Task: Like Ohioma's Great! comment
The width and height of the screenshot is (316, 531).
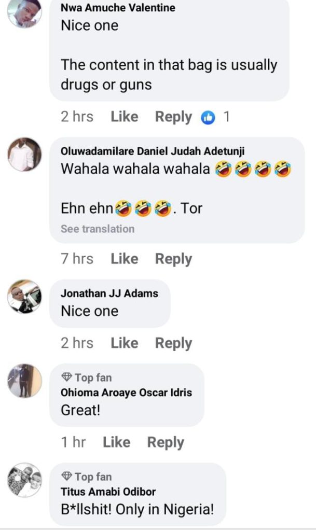Action: (116, 442)
